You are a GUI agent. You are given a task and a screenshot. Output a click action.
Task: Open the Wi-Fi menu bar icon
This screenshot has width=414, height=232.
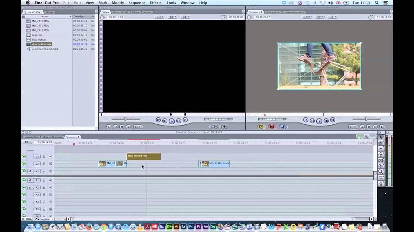(x=323, y=3)
